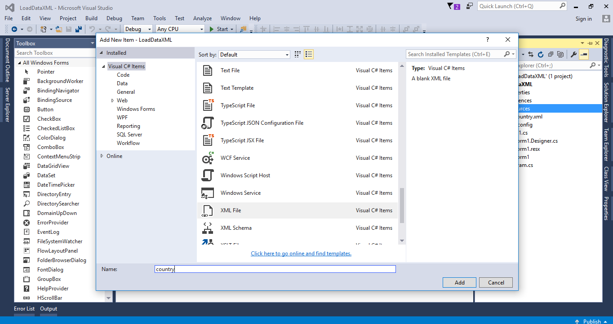This screenshot has width=613, height=324.
Task: Click Sign in at top right
Action: 583,19
